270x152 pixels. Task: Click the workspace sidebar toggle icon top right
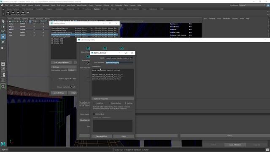pyautogui.click(x=268, y=5)
